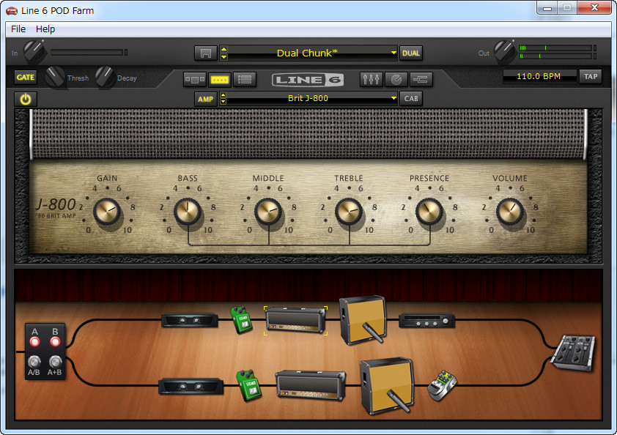Click the up arrow beside the Dual Chunk preset
The height and width of the screenshot is (435, 617).
click(x=223, y=49)
